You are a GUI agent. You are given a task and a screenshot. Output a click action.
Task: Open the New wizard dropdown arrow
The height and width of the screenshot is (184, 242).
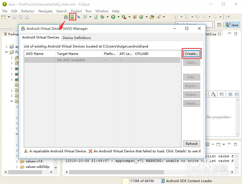tap(9, 17)
